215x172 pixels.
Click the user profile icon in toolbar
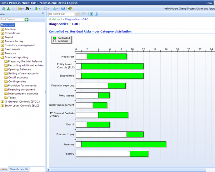pyautogui.click(x=54, y=9)
